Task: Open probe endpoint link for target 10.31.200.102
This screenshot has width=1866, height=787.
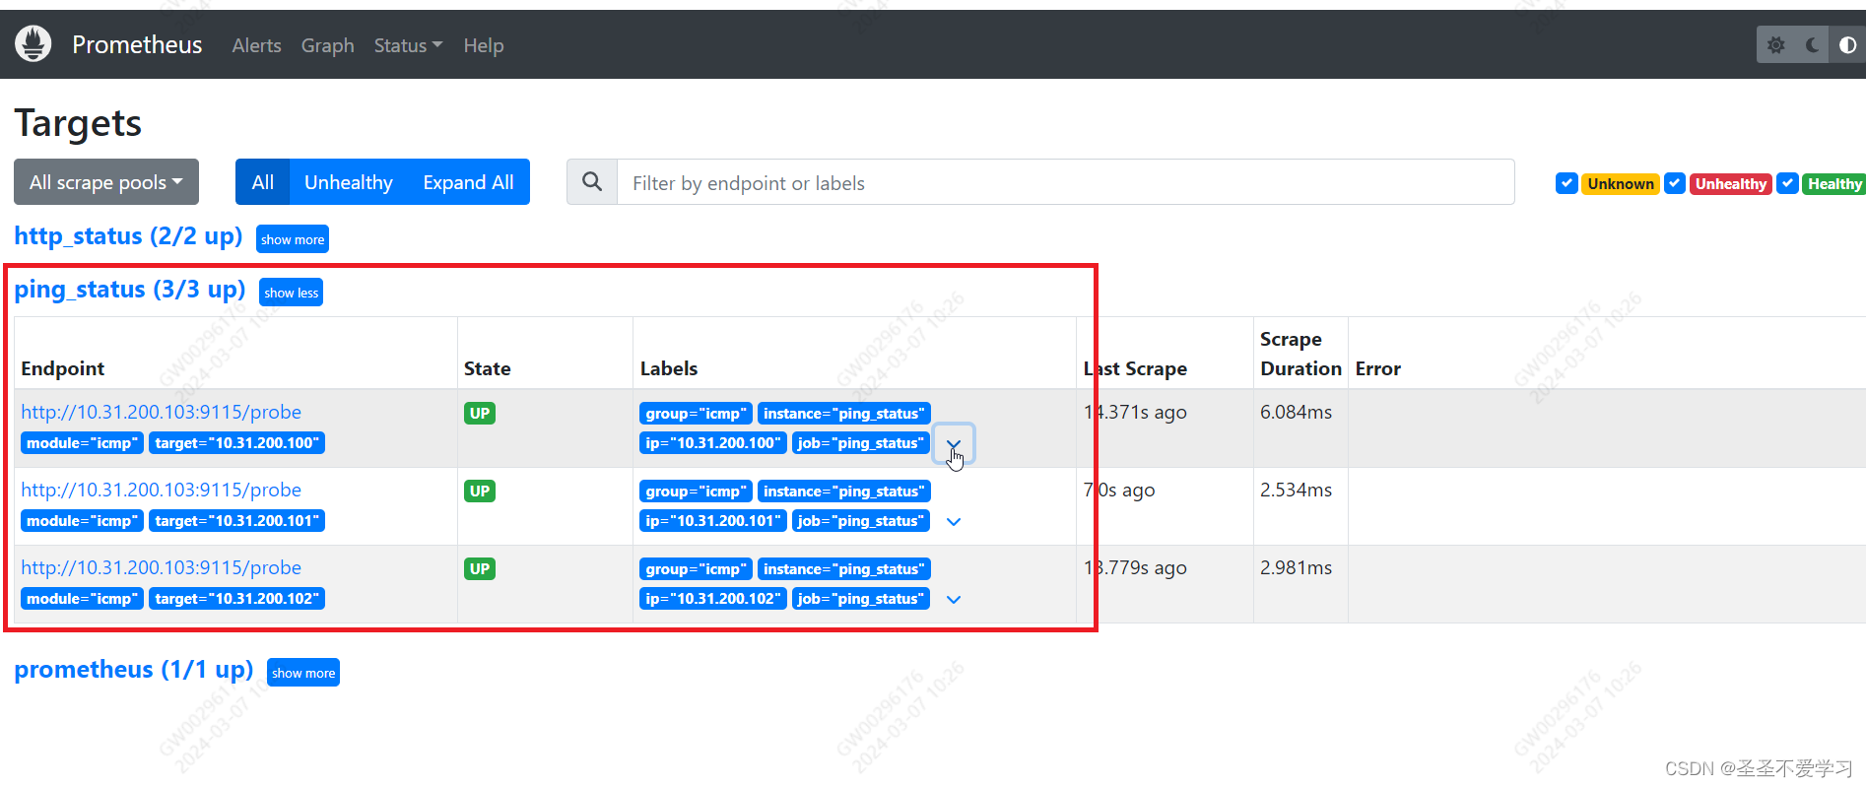Action: coord(162,567)
